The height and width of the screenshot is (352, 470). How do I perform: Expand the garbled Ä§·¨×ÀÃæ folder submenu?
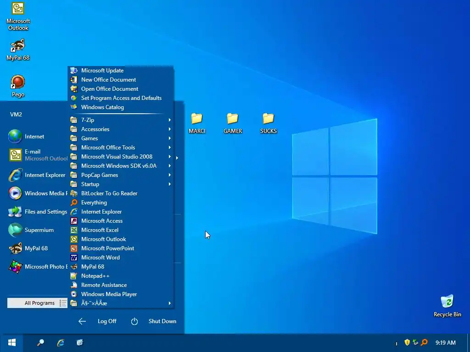click(121, 303)
